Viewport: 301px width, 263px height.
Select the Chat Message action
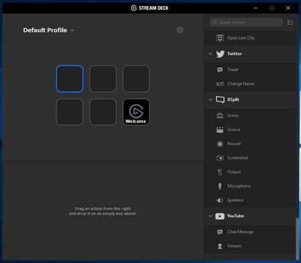(x=249, y=232)
